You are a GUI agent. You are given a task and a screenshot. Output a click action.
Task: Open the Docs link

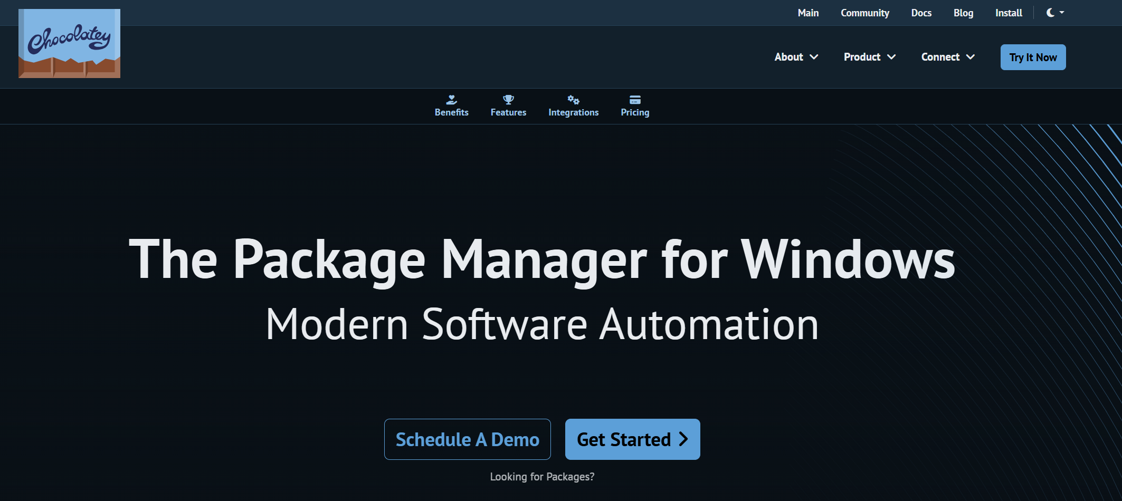pyautogui.click(x=921, y=13)
